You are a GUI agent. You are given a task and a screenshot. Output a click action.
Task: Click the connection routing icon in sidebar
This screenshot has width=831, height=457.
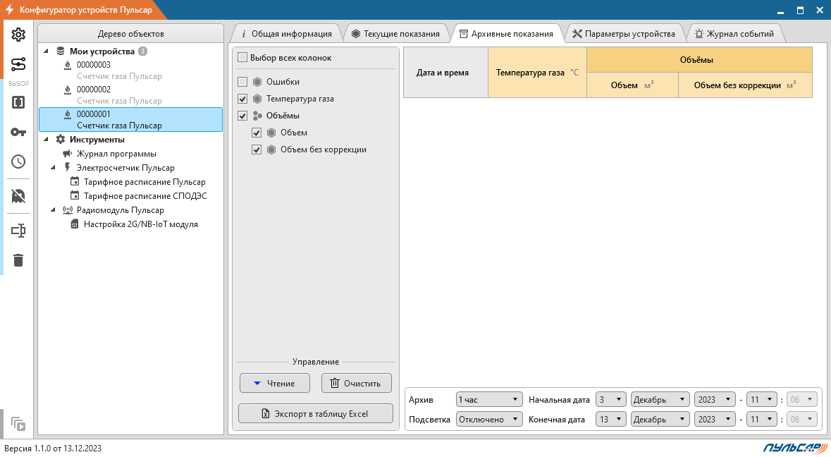click(x=18, y=65)
